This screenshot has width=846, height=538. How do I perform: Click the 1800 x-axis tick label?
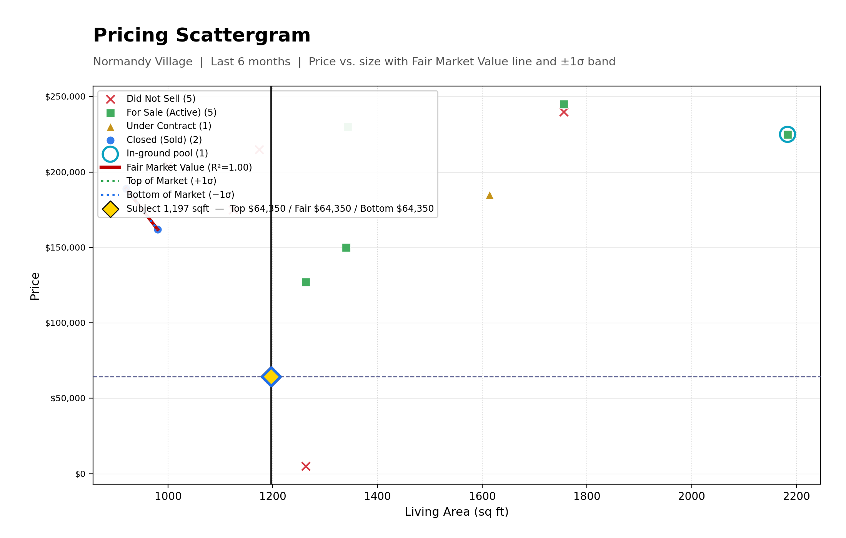pyautogui.click(x=587, y=496)
